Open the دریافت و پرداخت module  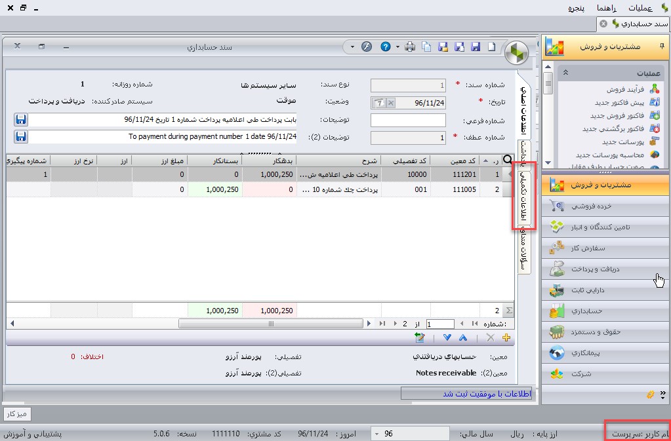click(605, 269)
